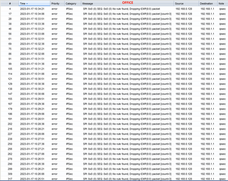
Task: Click destination 192.168.1.1 in row 250
Action: (207, 144)
